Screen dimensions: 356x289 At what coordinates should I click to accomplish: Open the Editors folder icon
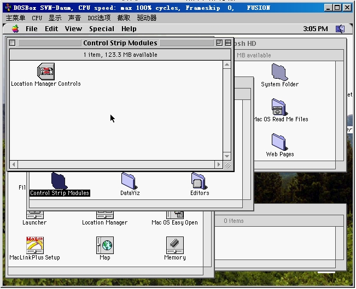point(200,181)
